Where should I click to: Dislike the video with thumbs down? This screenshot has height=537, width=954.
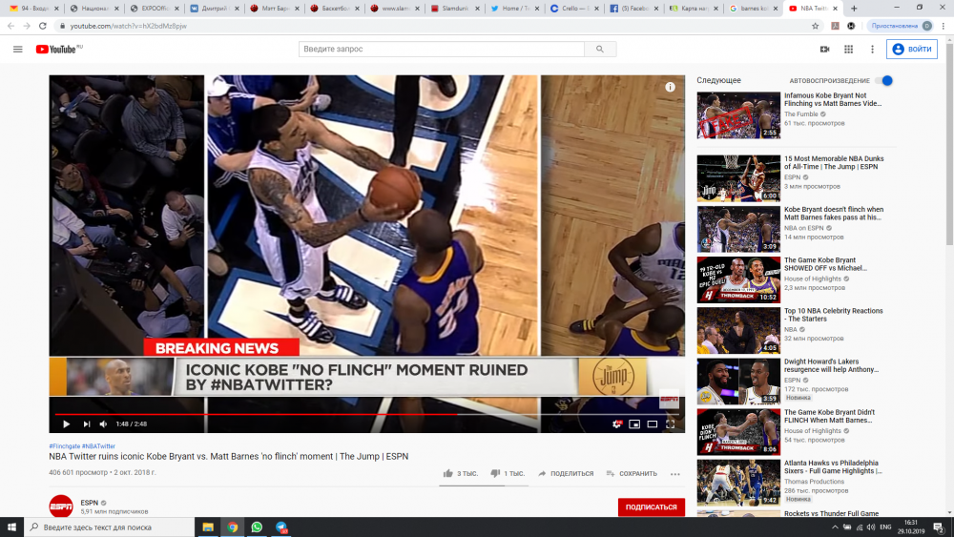495,473
